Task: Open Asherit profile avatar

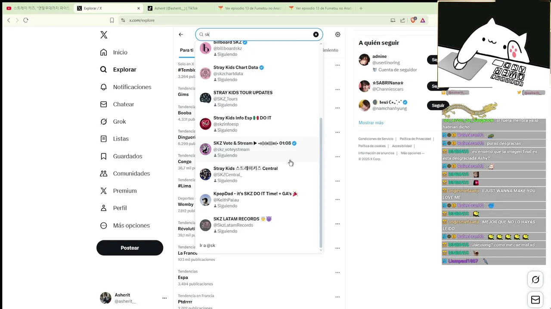Action: point(105,298)
